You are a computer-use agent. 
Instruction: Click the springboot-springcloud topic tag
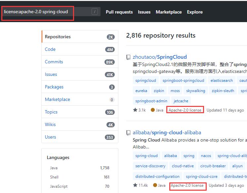pos(184,80)
